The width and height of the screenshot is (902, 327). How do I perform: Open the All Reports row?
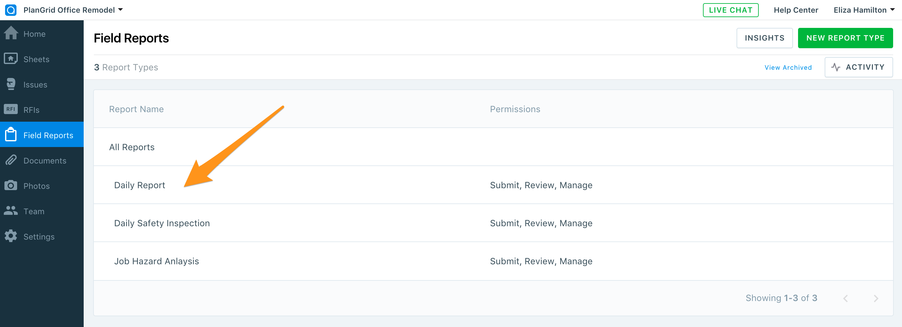[493, 147]
